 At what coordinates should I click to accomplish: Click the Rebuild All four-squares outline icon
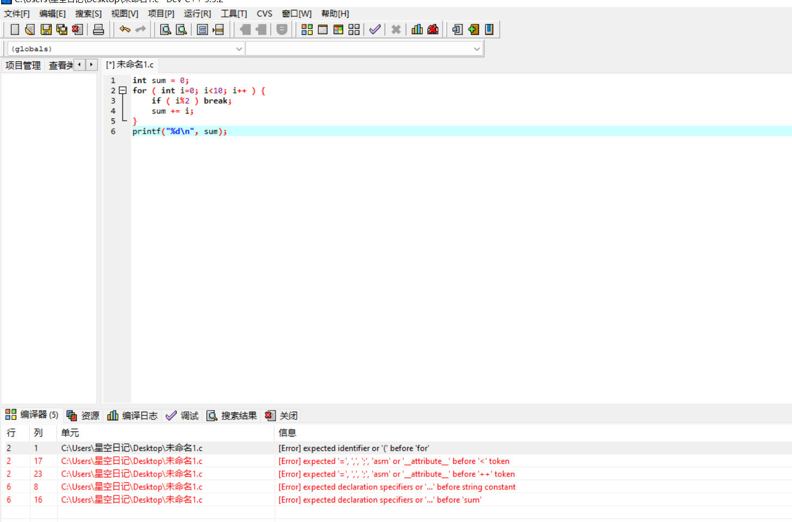tap(354, 29)
